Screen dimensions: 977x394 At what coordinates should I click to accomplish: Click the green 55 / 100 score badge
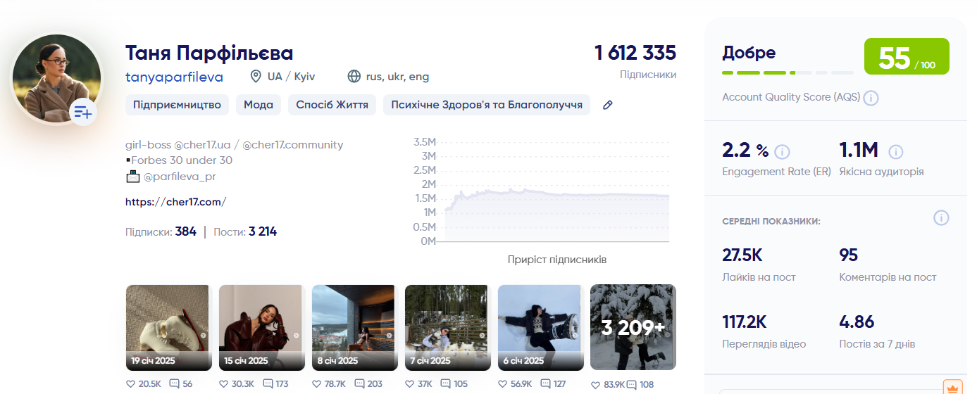tap(907, 56)
